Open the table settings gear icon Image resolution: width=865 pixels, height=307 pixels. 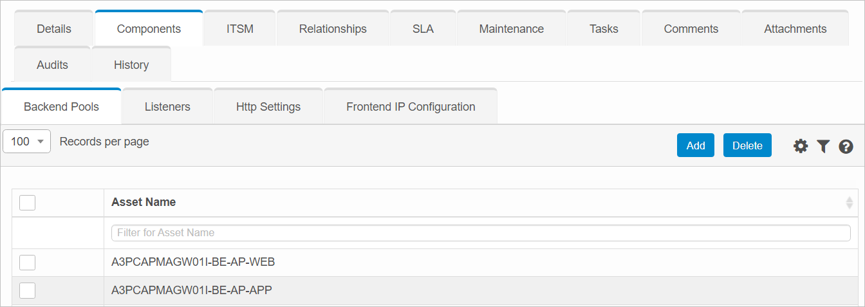pos(801,146)
